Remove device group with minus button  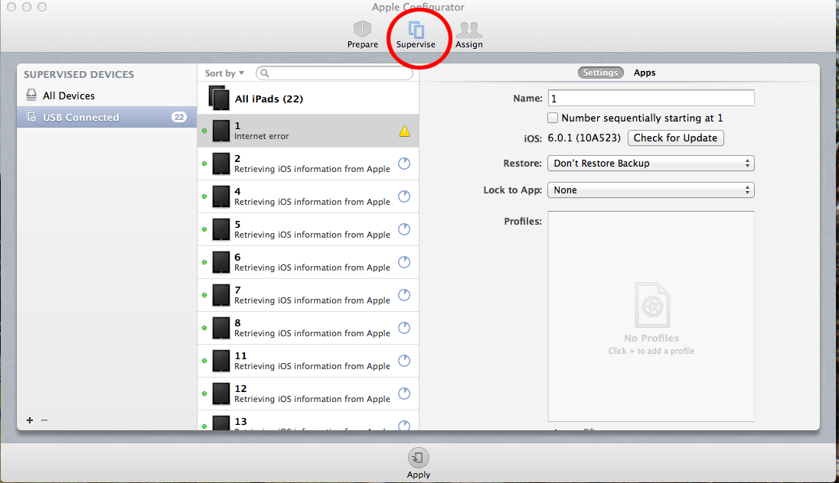tap(44, 420)
